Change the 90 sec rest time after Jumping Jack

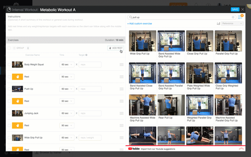[67, 126]
